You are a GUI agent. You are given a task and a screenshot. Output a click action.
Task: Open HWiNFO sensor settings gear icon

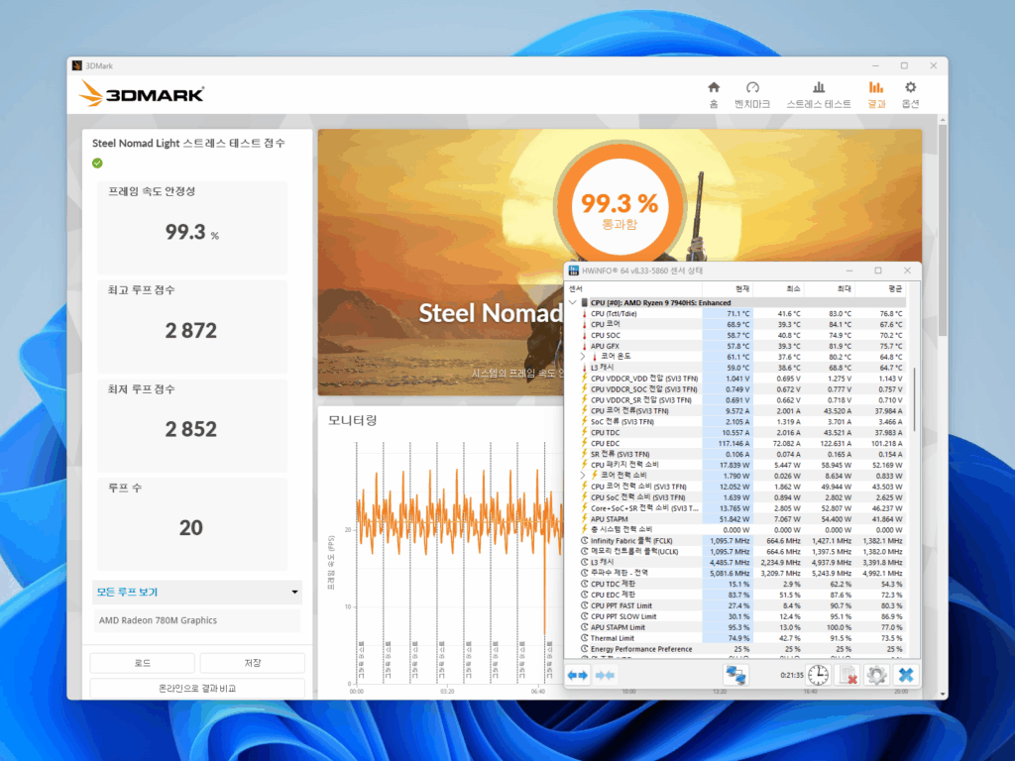tap(875, 675)
